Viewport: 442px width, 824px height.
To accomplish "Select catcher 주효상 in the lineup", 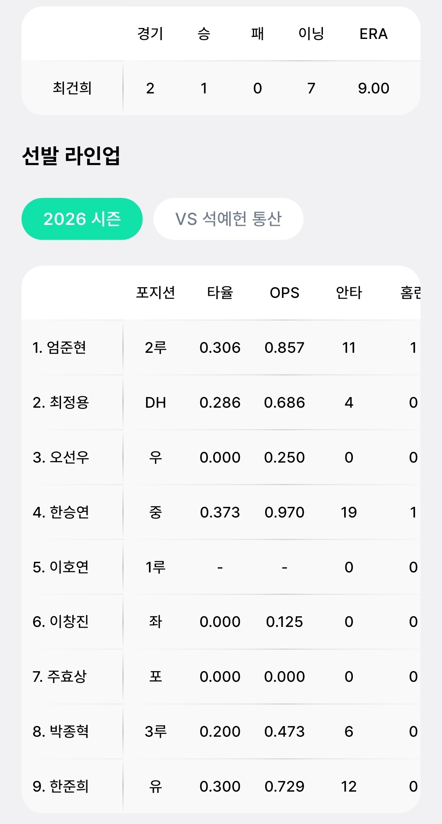I will 60,676.
